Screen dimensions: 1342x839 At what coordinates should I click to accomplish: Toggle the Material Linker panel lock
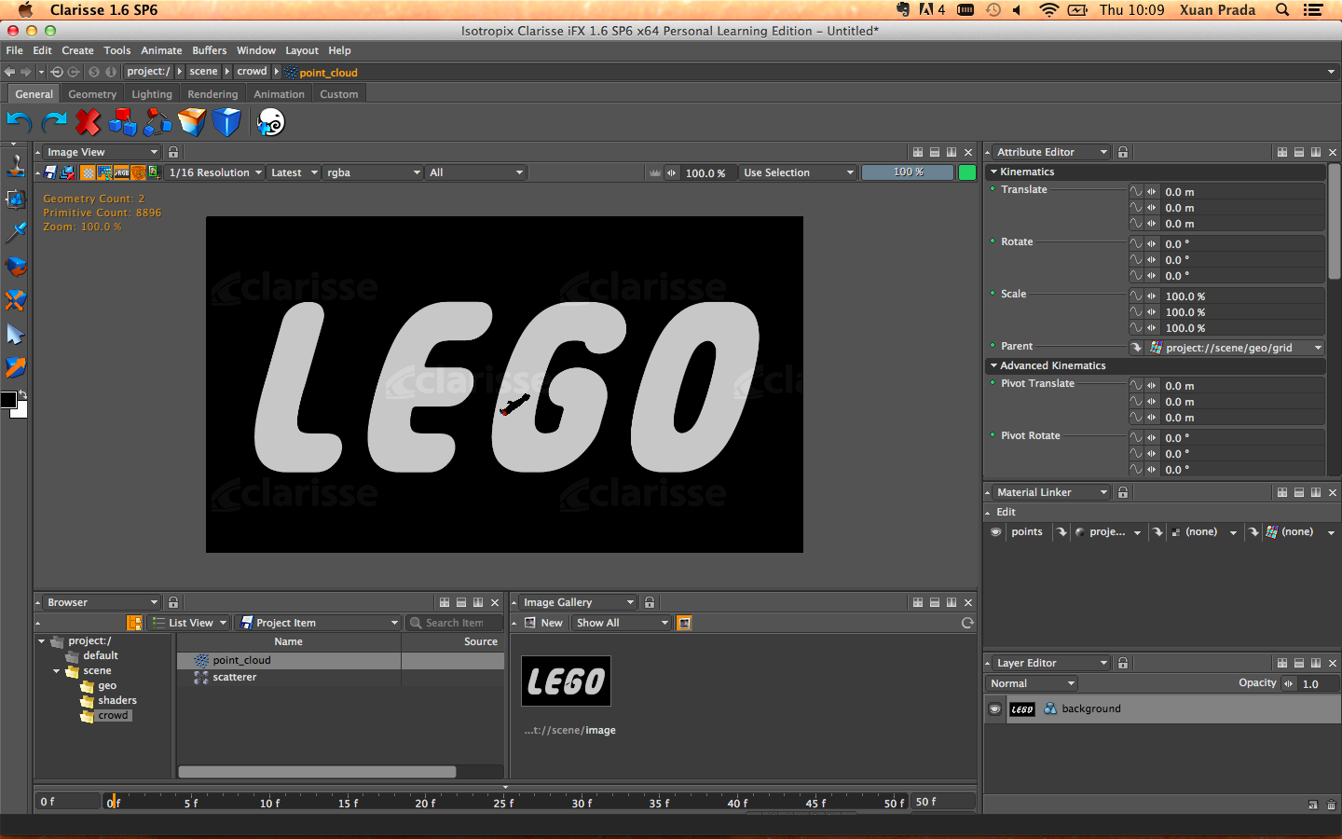(1123, 492)
